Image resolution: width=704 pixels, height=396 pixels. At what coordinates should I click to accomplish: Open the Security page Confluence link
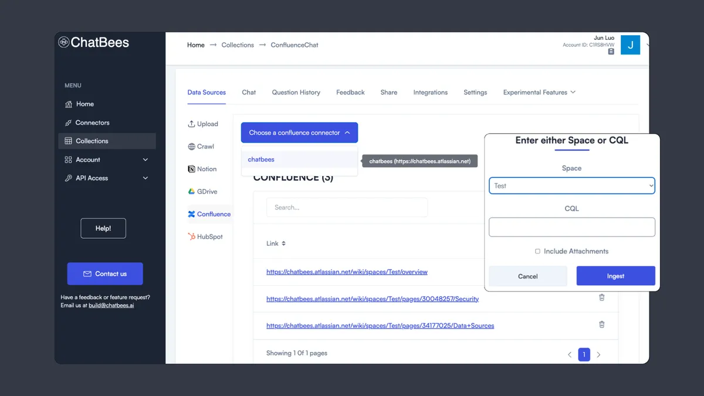(x=373, y=299)
